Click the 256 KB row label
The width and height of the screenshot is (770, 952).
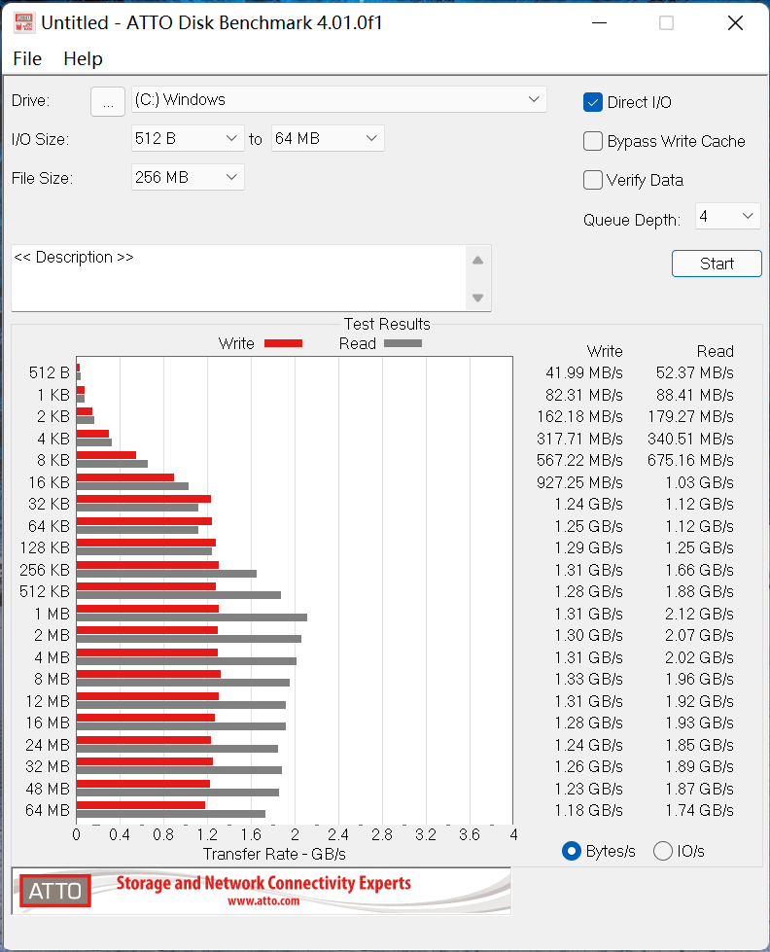pos(45,570)
